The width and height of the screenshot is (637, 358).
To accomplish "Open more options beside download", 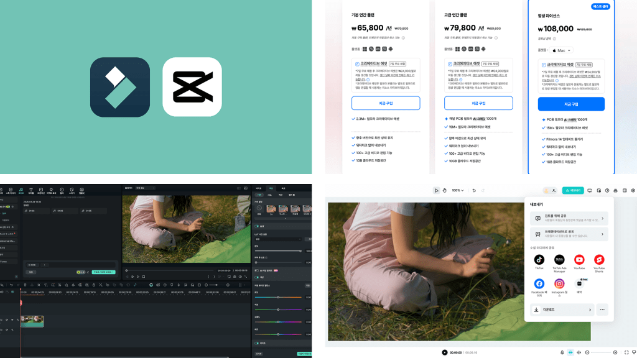I will 602,310.
